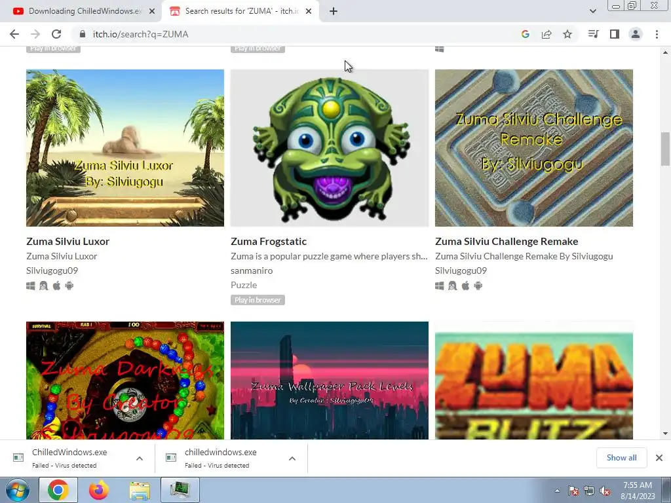Image resolution: width=671 pixels, height=503 pixels.
Task: Expand options for lowercase chilledwindows.exe download
Action: 292,458
